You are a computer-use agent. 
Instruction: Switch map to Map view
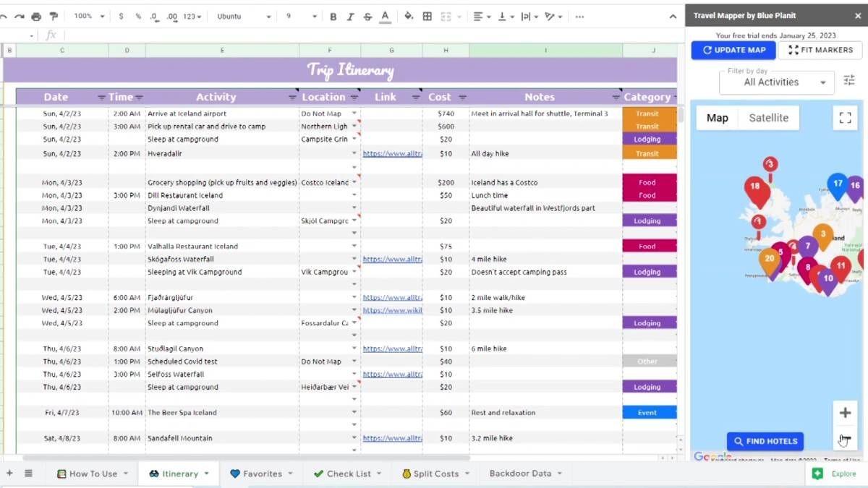tap(718, 118)
